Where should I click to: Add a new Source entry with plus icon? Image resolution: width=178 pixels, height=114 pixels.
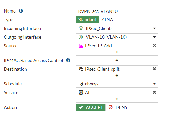117,52
